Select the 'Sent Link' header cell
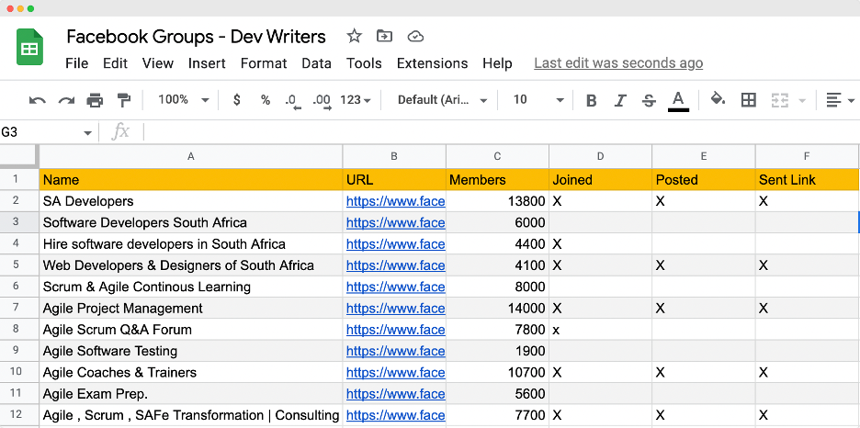 (x=807, y=180)
